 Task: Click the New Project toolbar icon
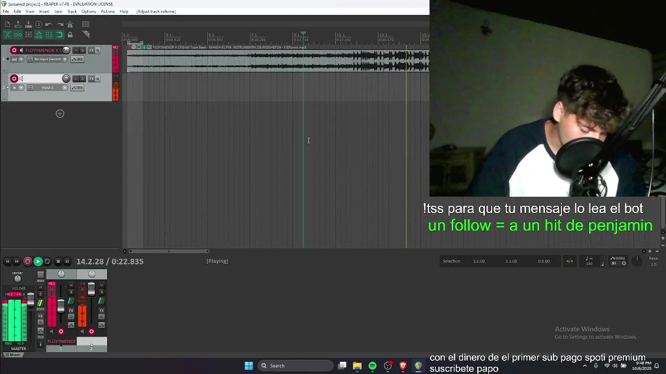[x=7, y=24]
